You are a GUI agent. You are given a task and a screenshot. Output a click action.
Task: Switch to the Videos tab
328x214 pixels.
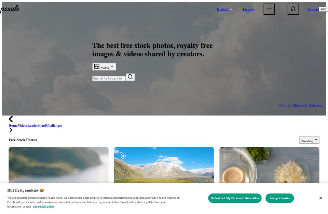pos(23,126)
